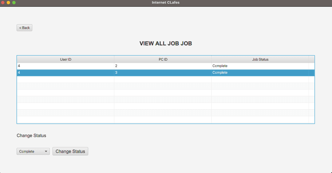
Task: Maximize the window with the green button
Action: tap(14, 2)
